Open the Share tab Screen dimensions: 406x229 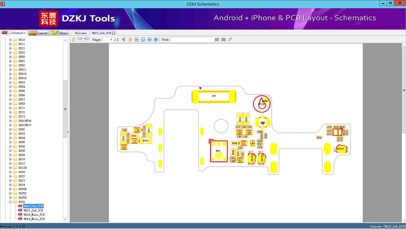(x=60, y=33)
